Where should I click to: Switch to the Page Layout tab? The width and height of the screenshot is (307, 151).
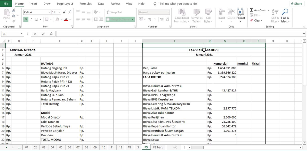[x=65, y=4]
